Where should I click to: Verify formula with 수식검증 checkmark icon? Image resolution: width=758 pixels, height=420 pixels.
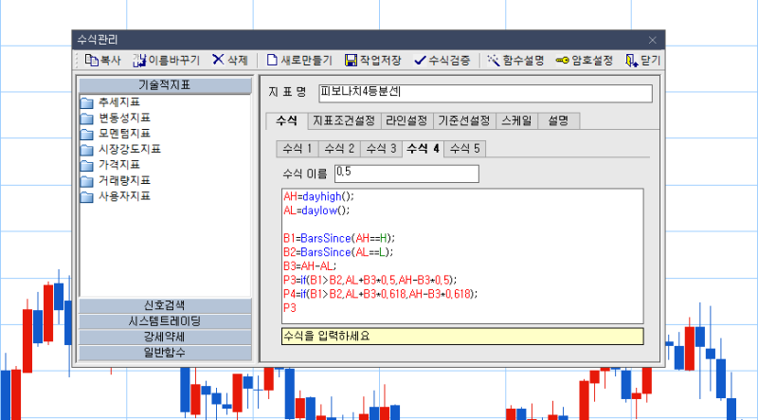tap(420, 60)
